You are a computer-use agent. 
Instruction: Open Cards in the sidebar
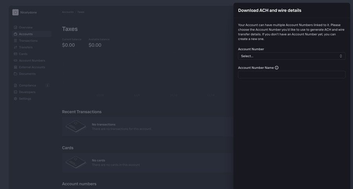pos(23,54)
